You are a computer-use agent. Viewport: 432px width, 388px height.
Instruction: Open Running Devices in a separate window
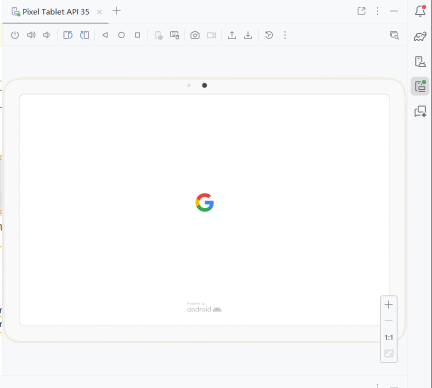point(361,11)
